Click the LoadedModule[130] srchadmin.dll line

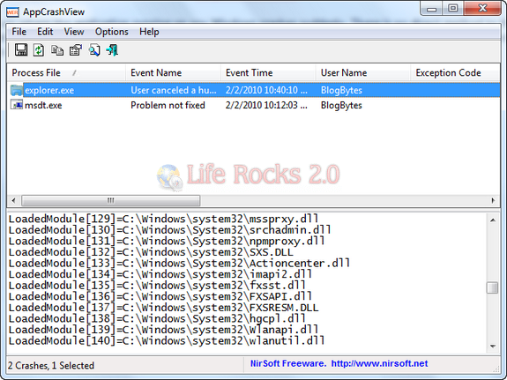pos(169,230)
